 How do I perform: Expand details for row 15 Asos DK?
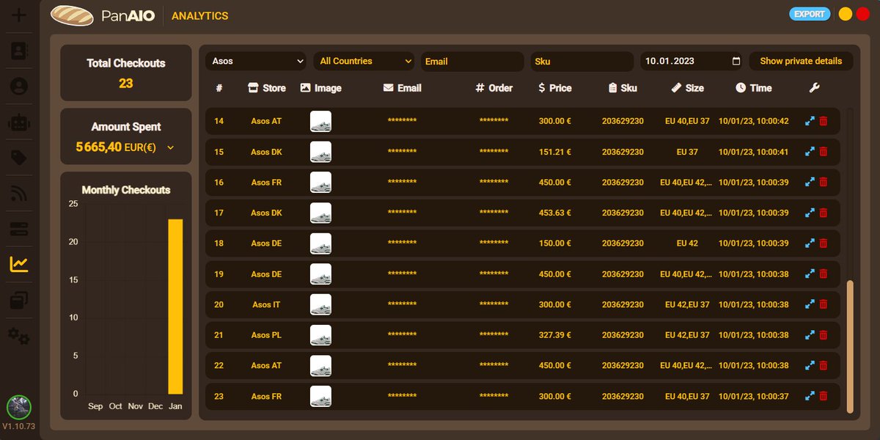pos(810,152)
